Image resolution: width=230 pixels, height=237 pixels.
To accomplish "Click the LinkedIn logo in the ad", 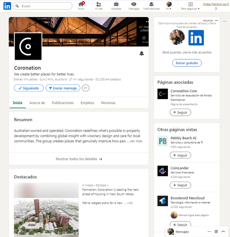I will click(x=196, y=38).
